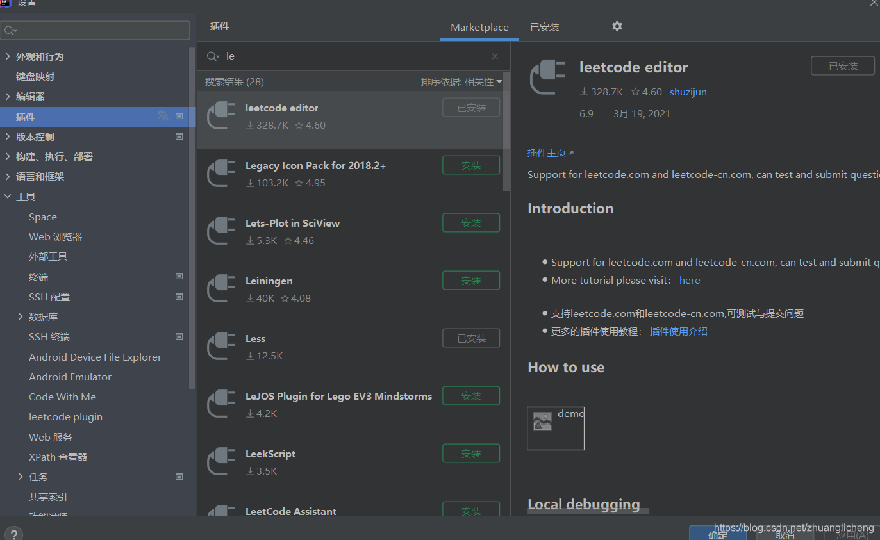Click the plugin search field containing 'le'

(354, 56)
